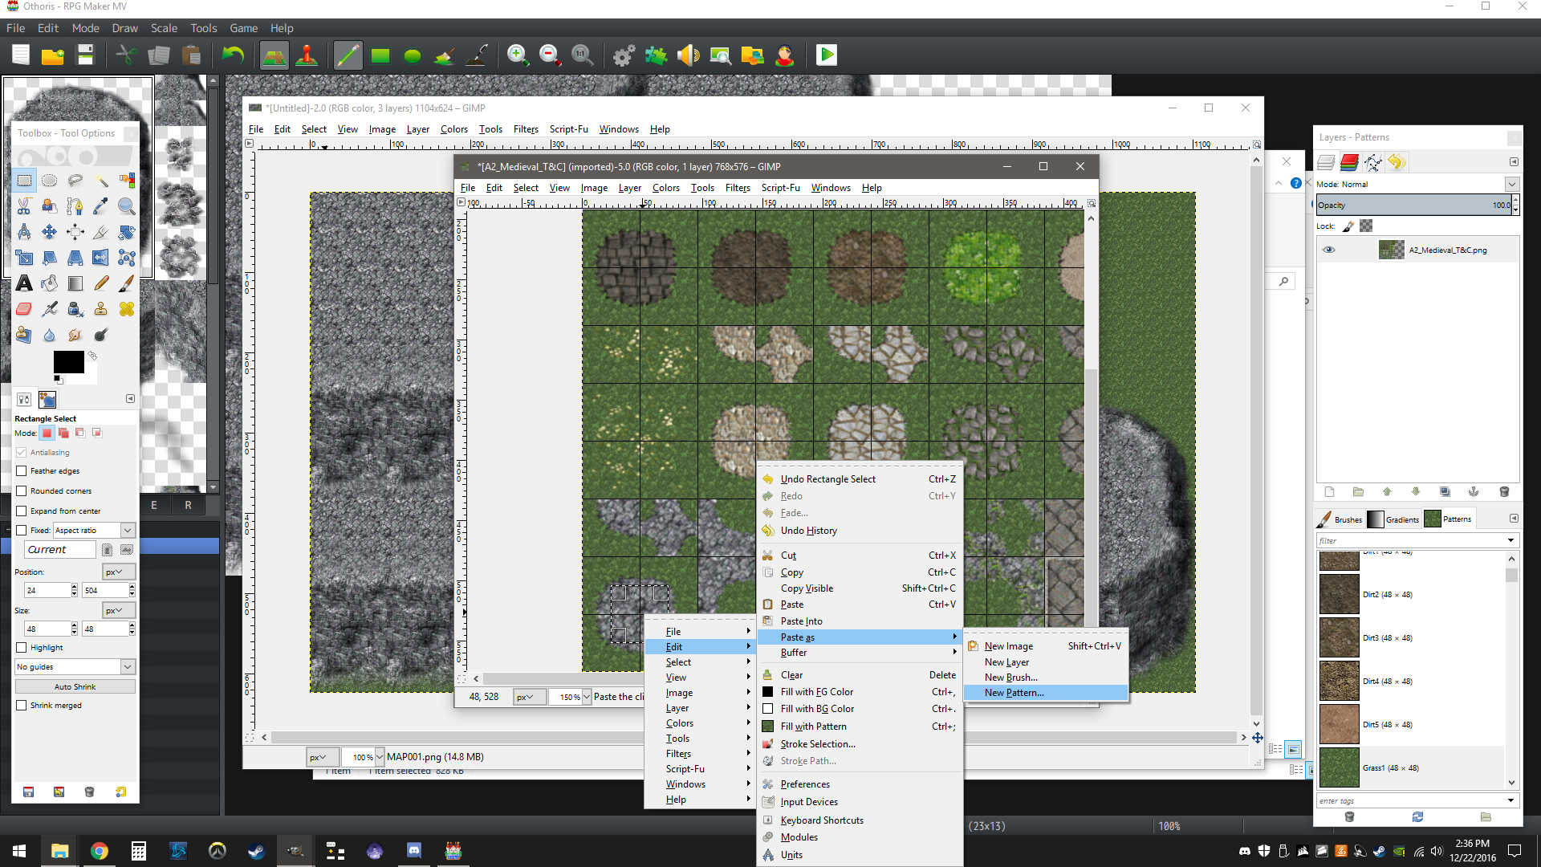
Task: Select the Grass1 pattern thumbnail
Action: [1340, 768]
